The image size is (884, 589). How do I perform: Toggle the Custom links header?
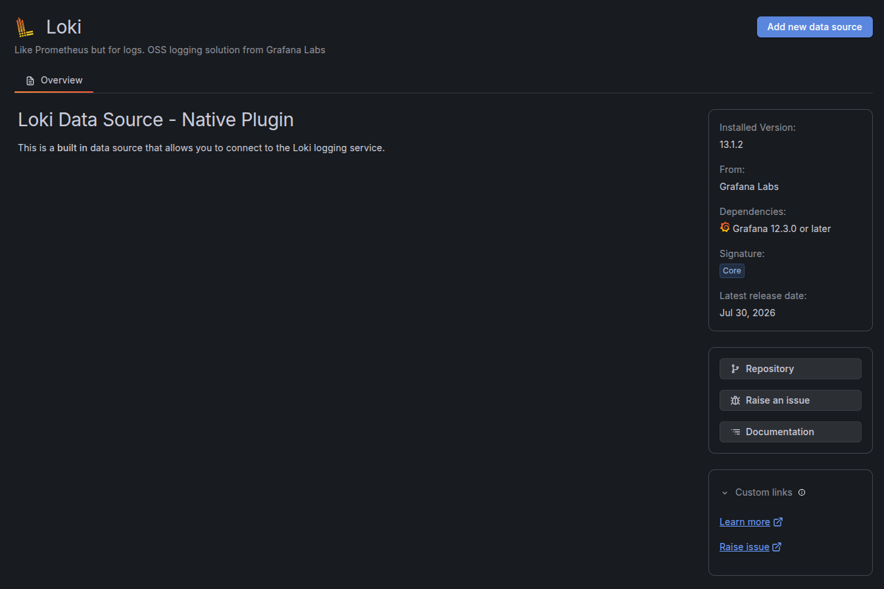[x=763, y=492]
